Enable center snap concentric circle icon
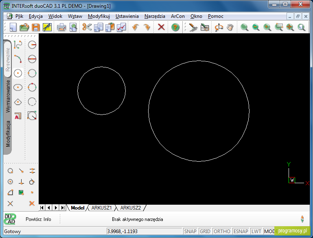The image size is (313, 238). (10, 182)
